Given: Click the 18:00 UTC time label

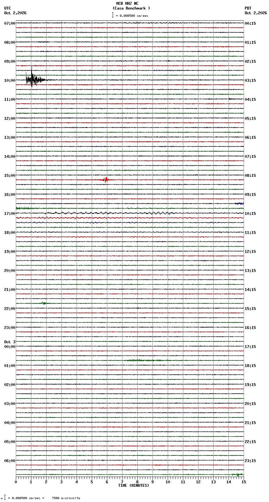Looking at the screenshot, I should click(x=10, y=233).
